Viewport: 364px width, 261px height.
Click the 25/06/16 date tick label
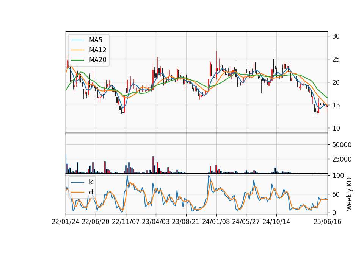click(328, 222)
